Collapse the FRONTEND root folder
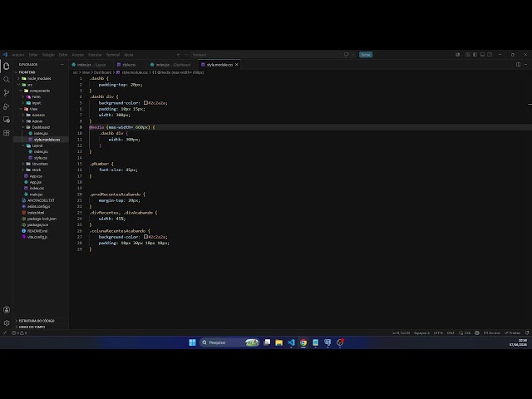Image resolution: width=532 pixels, height=399 pixels. [x=41, y=72]
